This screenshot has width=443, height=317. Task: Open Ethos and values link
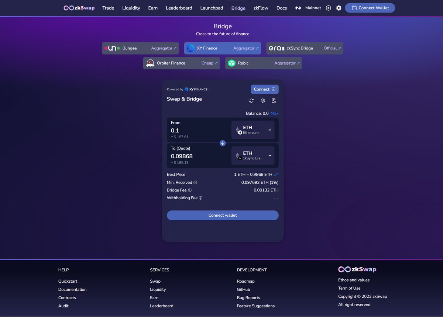tap(354, 280)
